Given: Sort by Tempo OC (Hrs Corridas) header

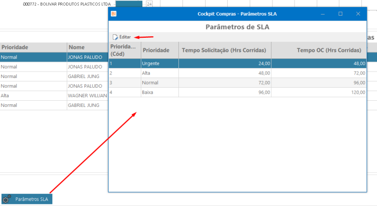Looking at the screenshot, I should click(x=319, y=50).
